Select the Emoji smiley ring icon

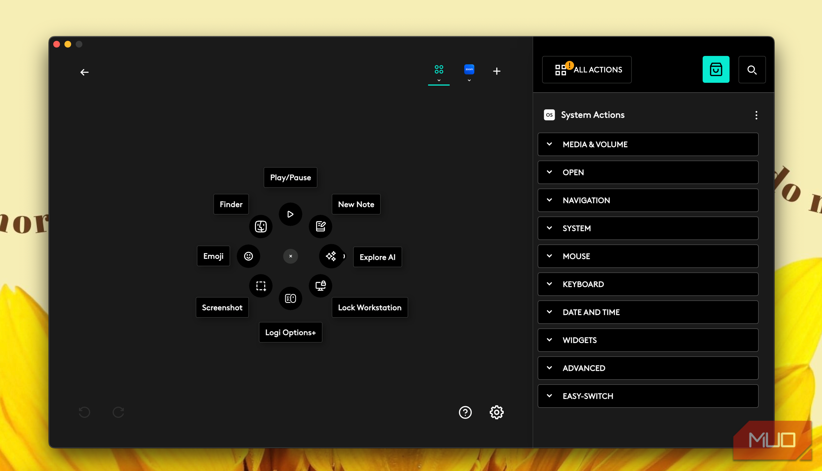(x=248, y=256)
